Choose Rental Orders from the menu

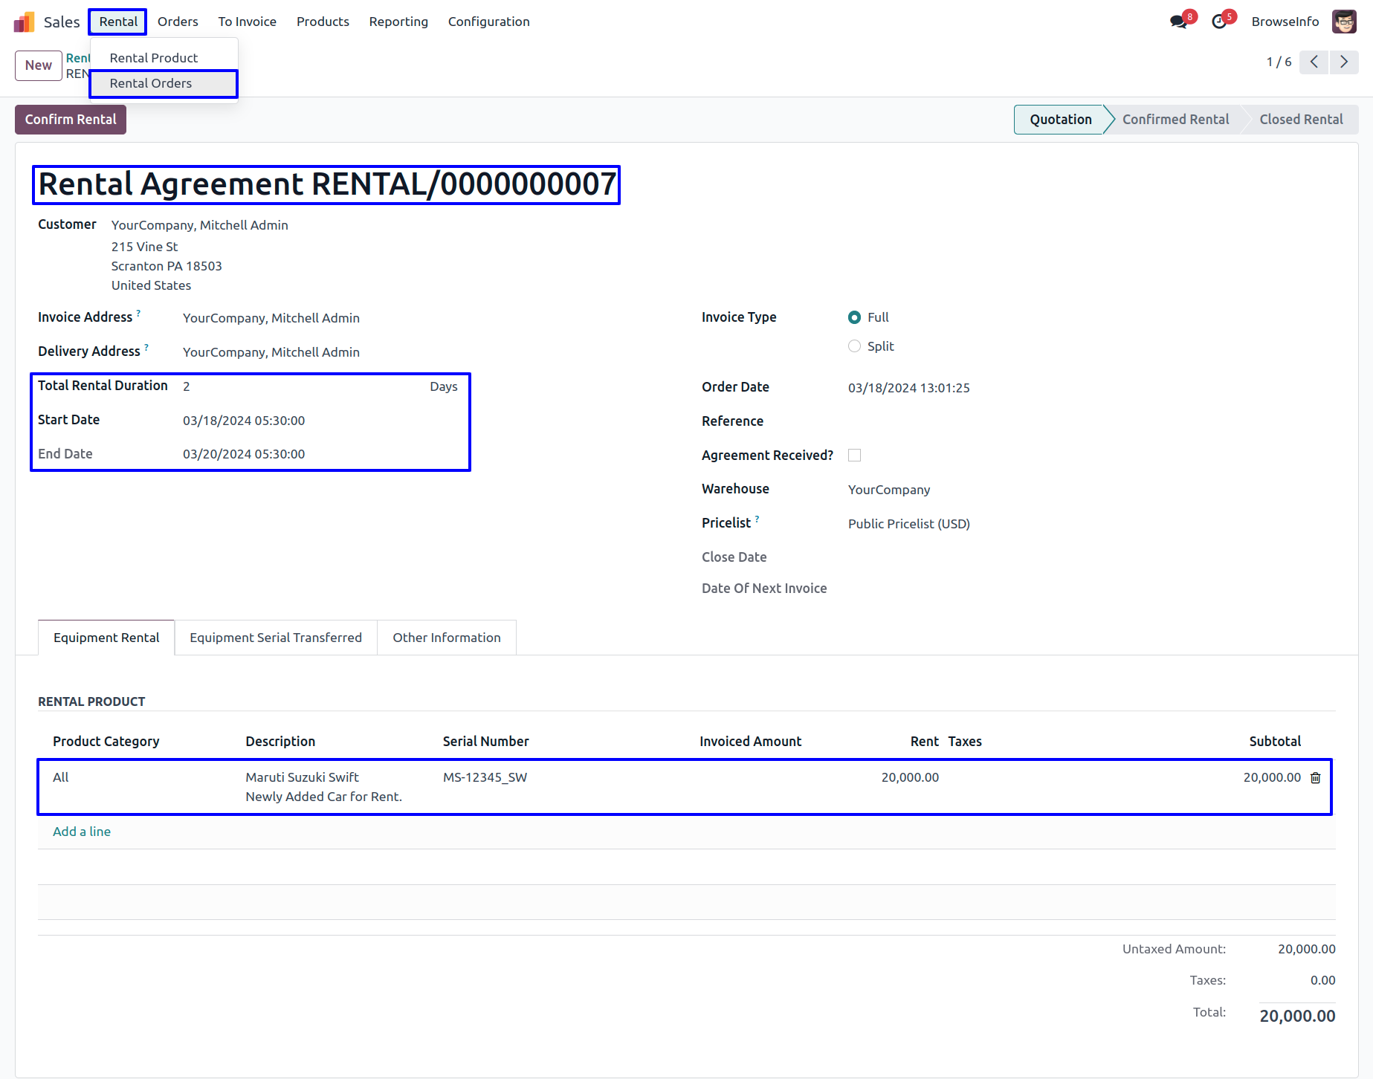tap(151, 84)
